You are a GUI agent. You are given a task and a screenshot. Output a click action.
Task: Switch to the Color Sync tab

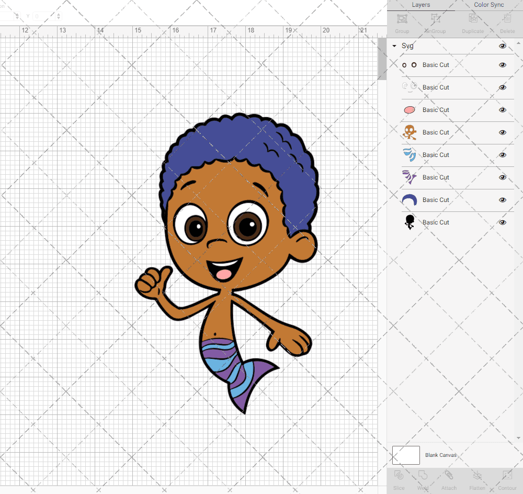488,5
